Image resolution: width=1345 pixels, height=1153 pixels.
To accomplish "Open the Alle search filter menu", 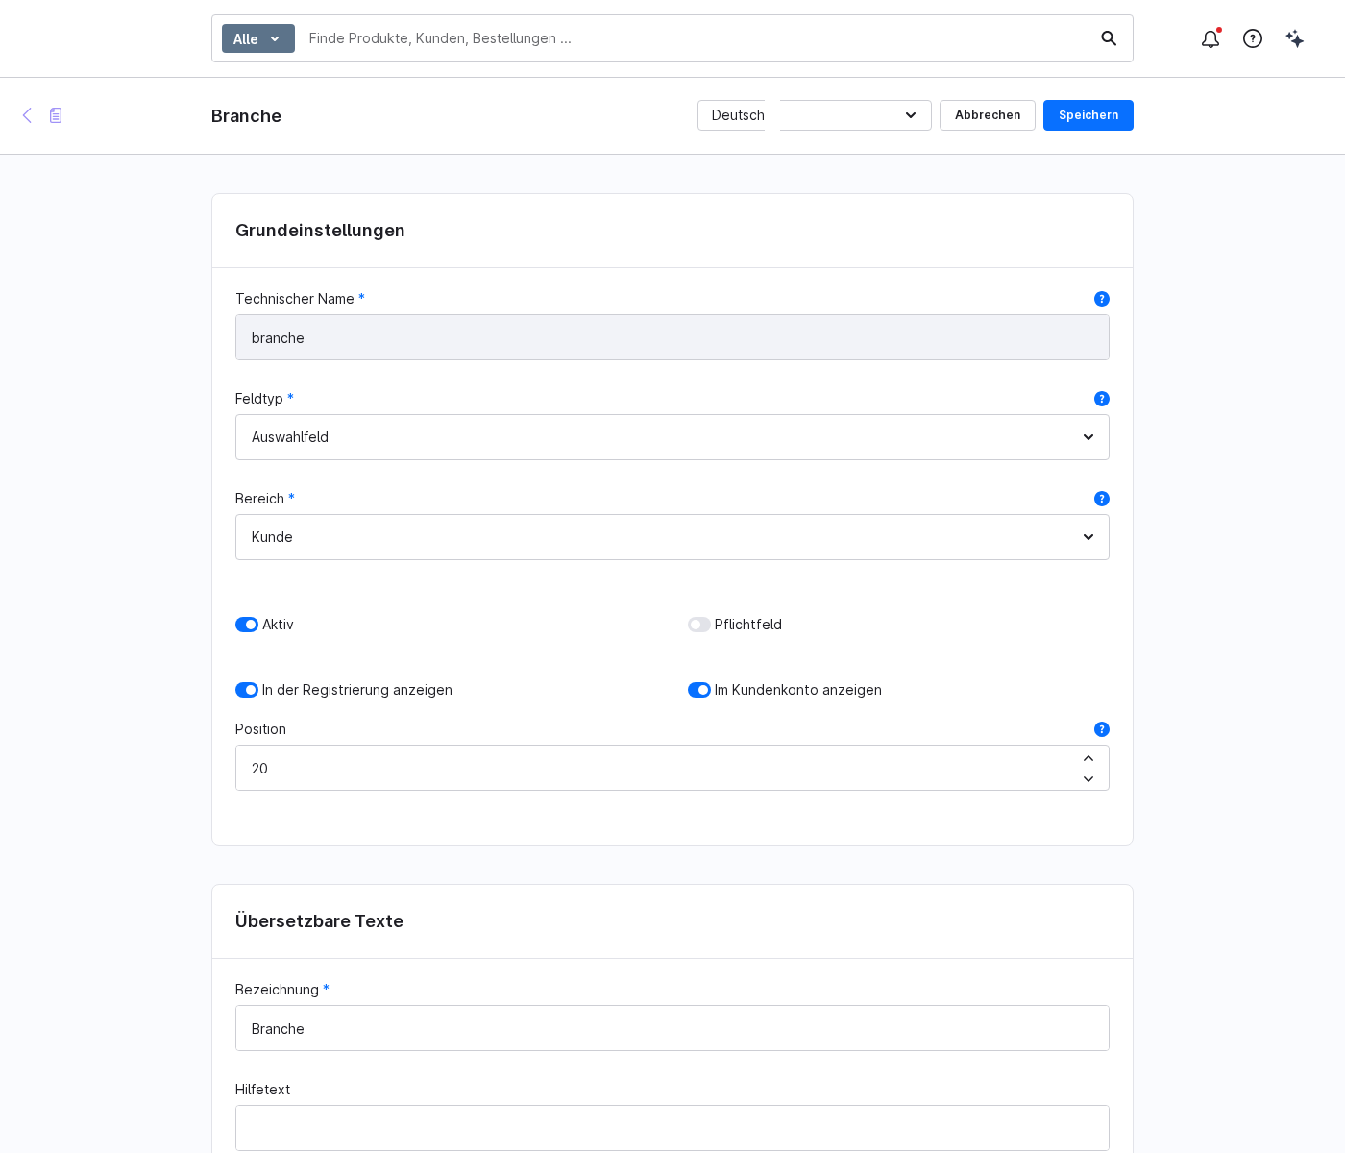I will coord(258,38).
